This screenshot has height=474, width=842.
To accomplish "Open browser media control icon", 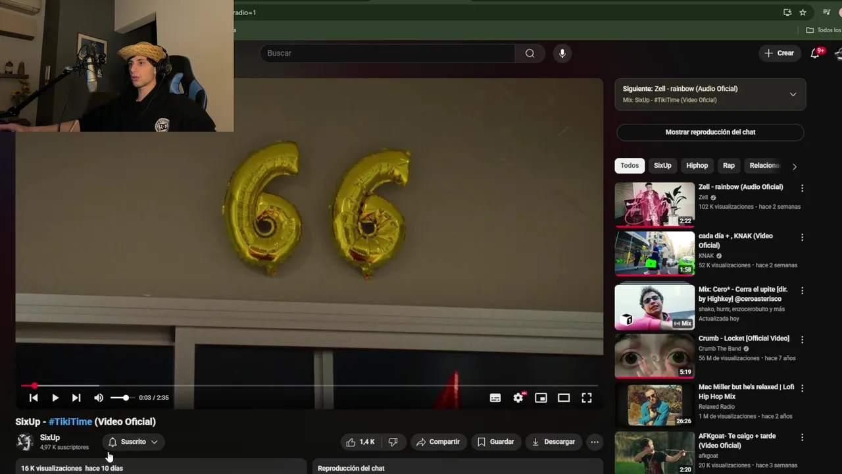I will [x=827, y=13].
